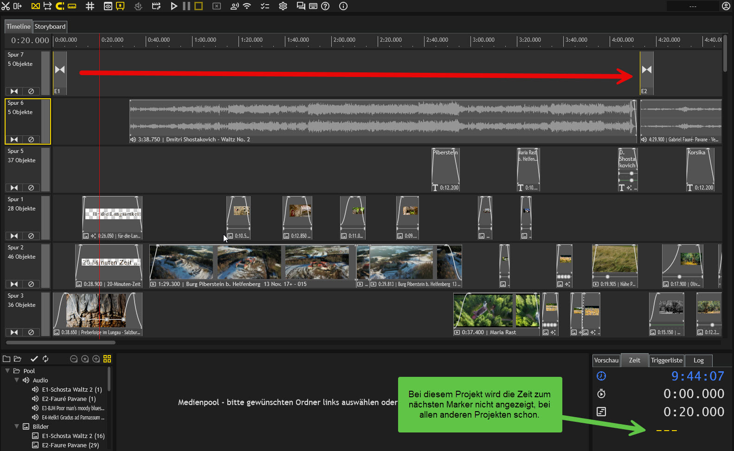
Task: Select the scissors cut tool
Action: point(6,6)
